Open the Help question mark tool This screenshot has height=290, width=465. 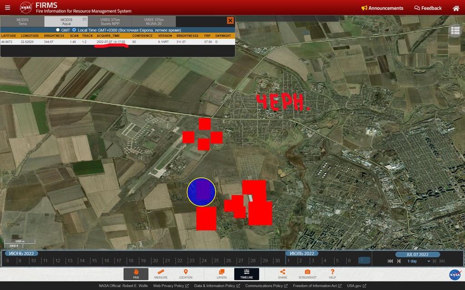(332, 274)
